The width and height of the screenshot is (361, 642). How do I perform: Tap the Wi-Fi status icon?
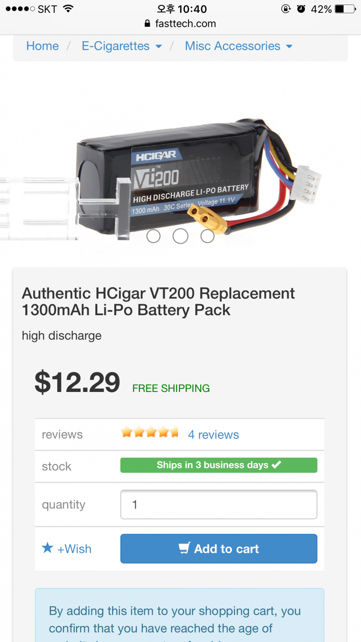point(68,9)
